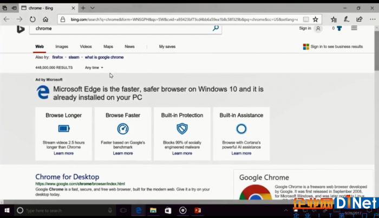
Task: Open File Explorer from the taskbar
Action: click(x=153, y=210)
